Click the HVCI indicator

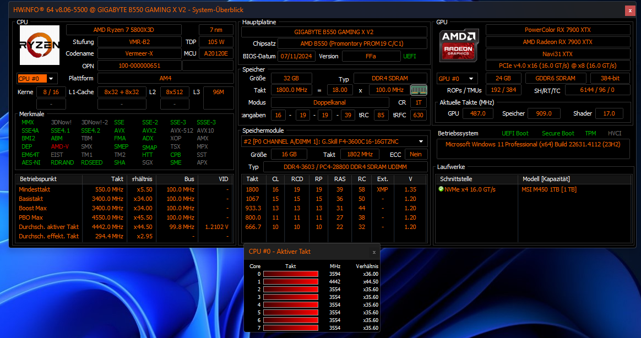coord(615,133)
